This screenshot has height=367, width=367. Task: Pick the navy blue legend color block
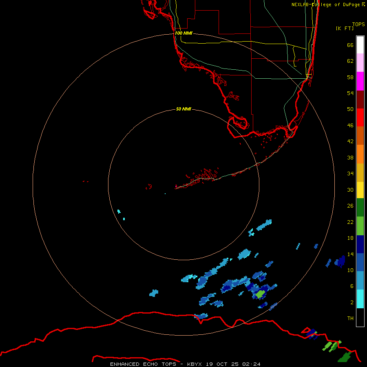pos(360,244)
